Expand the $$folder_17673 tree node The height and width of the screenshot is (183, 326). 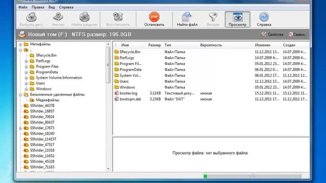20,128
